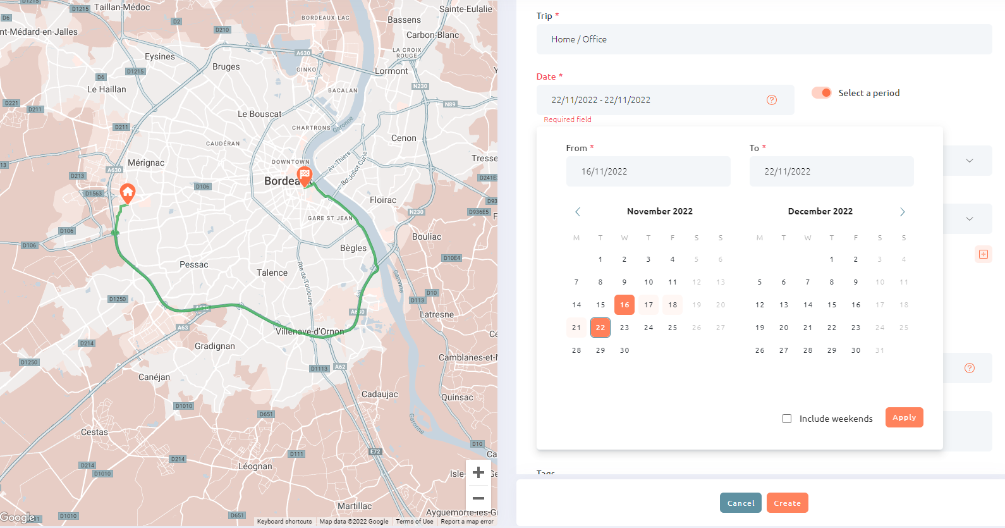Open Keyboard shortcuts link on map
This screenshot has width=1005, height=528.
tap(284, 522)
